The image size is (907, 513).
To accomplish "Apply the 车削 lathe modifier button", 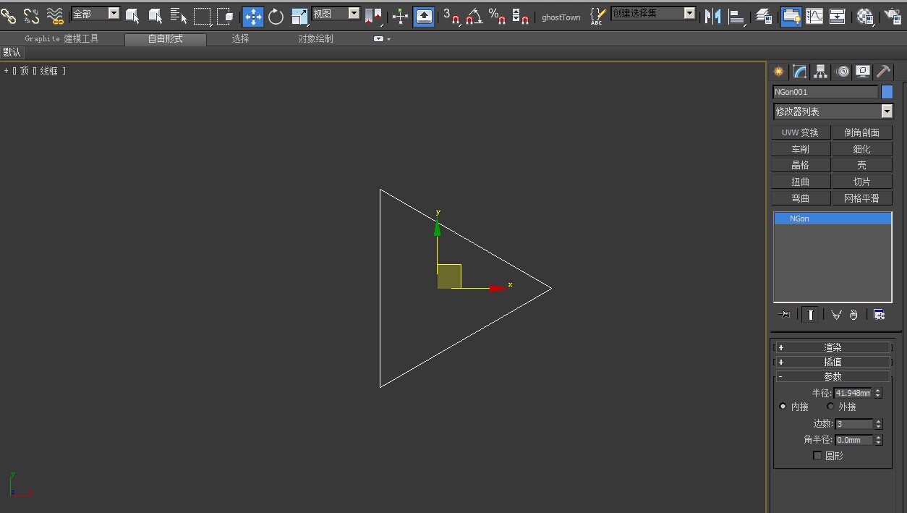I will 800,149.
